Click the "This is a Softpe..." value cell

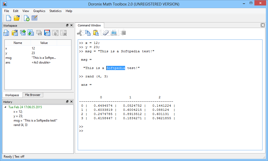point(44,58)
